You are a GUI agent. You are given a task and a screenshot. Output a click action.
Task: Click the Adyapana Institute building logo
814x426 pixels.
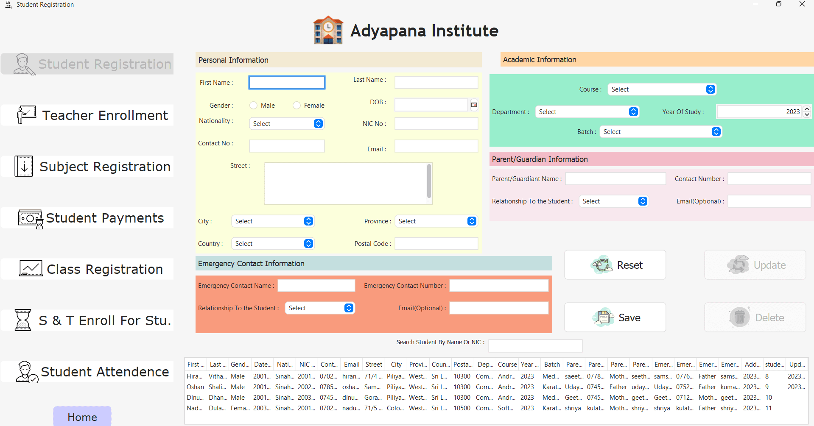[x=328, y=31]
